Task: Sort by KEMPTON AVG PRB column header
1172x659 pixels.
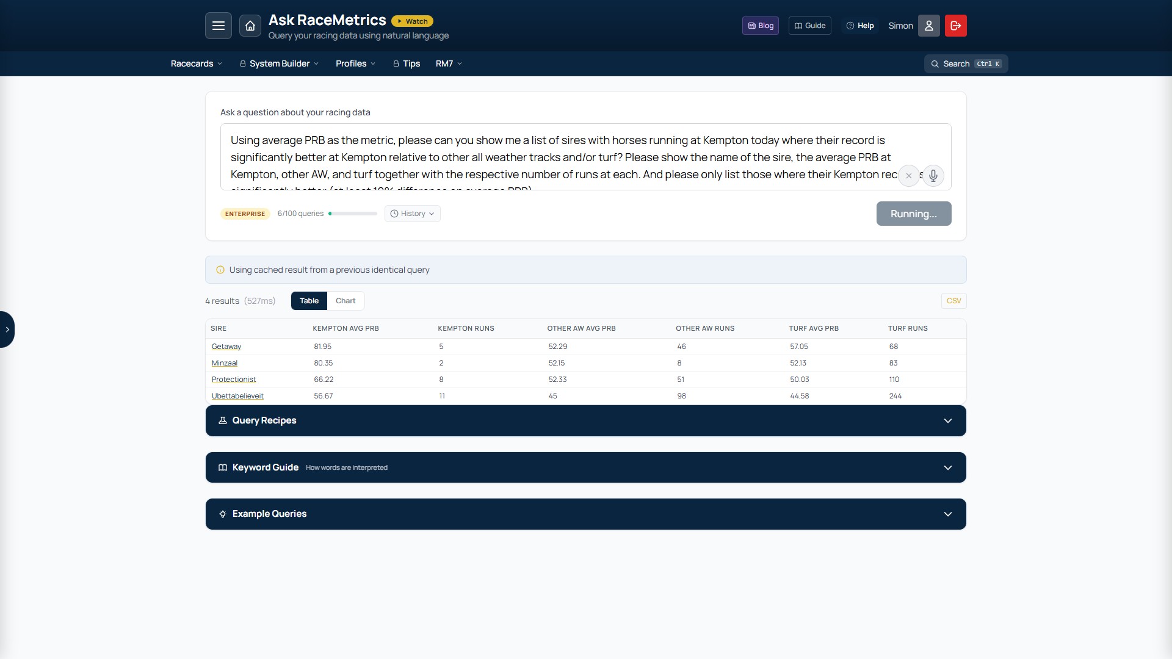Action: tap(346, 328)
